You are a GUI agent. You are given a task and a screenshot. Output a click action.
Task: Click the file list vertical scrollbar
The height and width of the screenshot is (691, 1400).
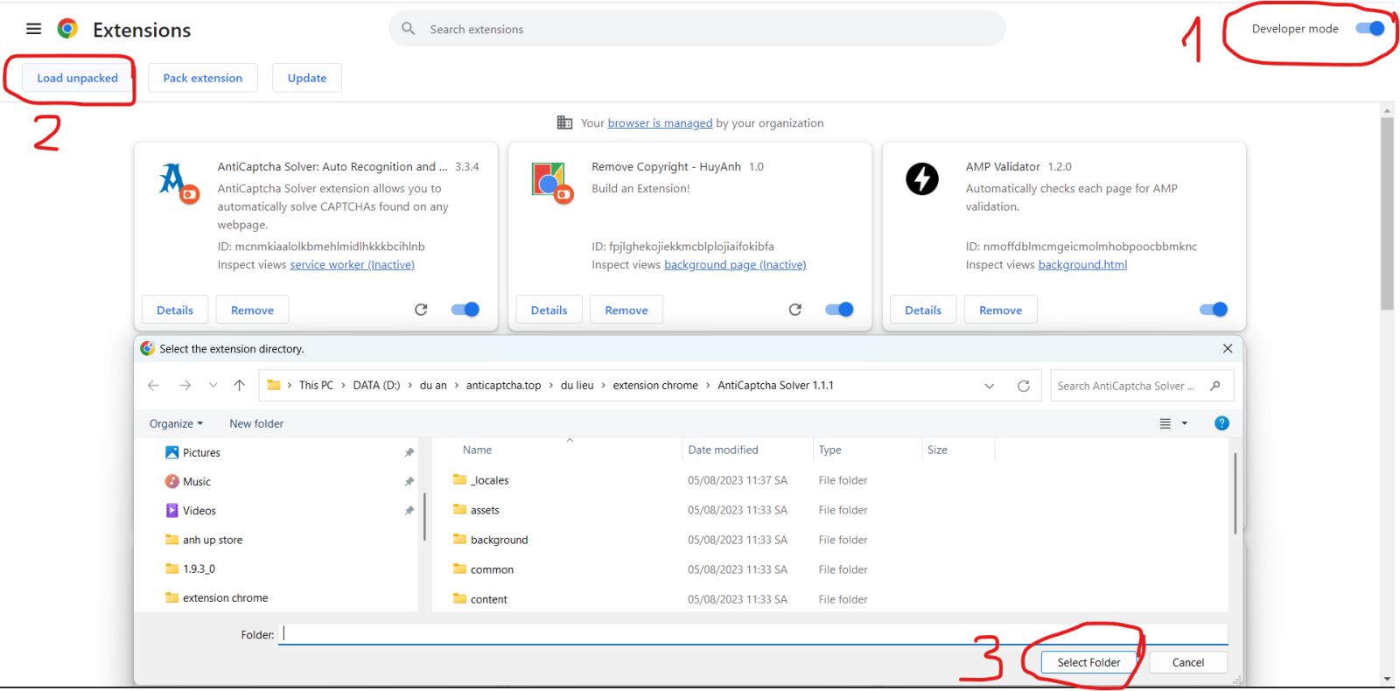tap(1235, 492)
